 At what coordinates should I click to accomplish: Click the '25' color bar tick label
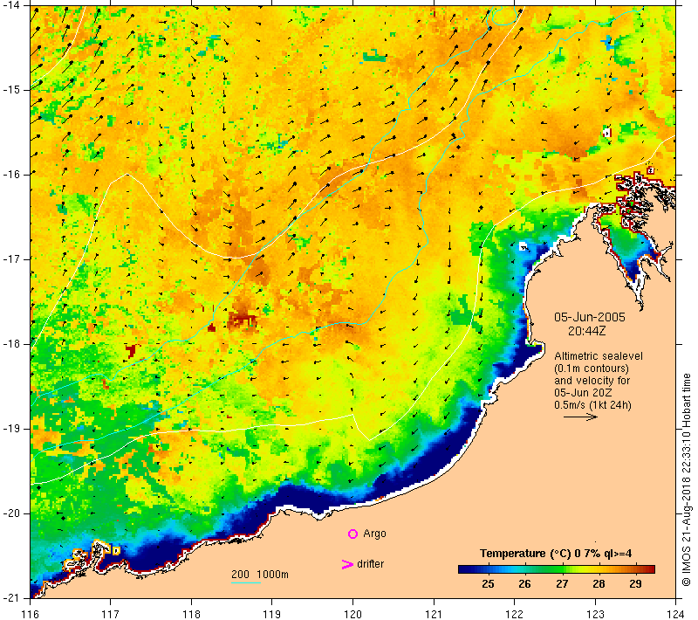[x=488, y=584]
